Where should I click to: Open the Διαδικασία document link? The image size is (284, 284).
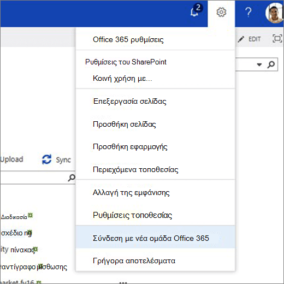(14, 217)
